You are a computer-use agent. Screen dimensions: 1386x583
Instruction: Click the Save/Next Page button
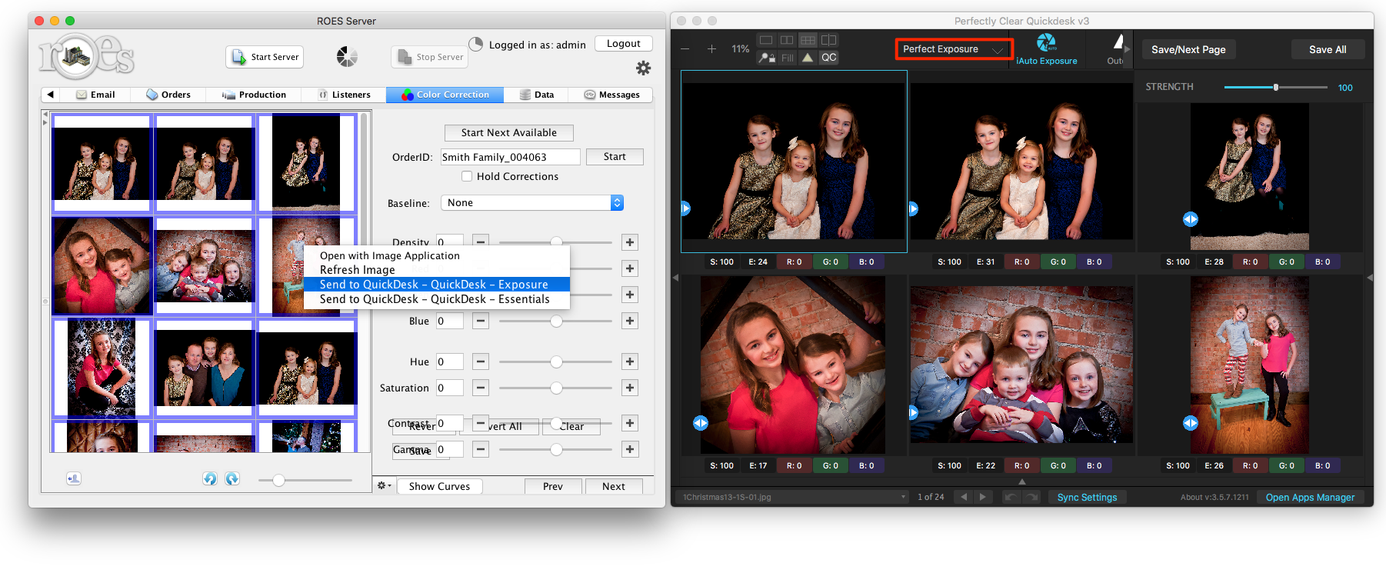click(1188, 49)
